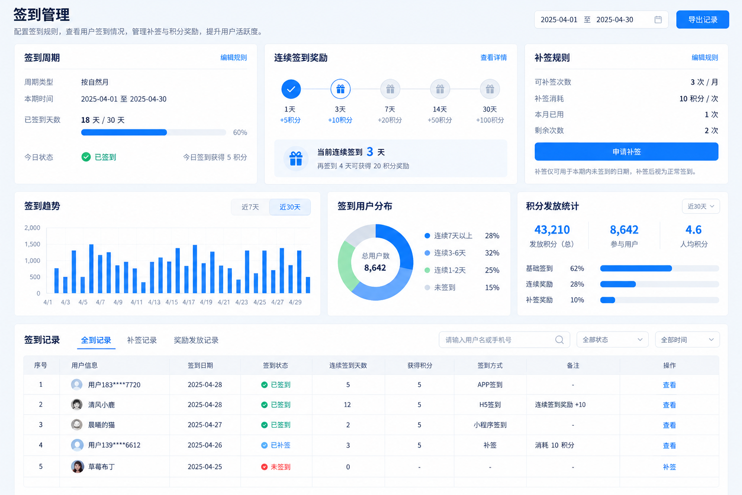Click 查看详情 link in 连续签到奖励

click(x=494, y=58)
